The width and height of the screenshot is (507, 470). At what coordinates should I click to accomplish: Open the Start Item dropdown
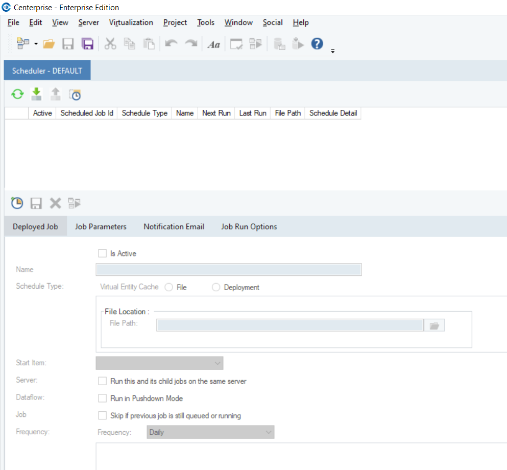click(159, 363)
